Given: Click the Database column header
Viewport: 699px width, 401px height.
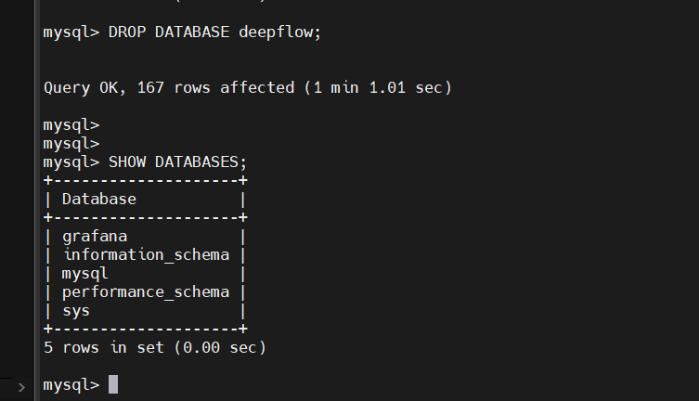Looking at the screenshot, I should click(x=99, y=199).
